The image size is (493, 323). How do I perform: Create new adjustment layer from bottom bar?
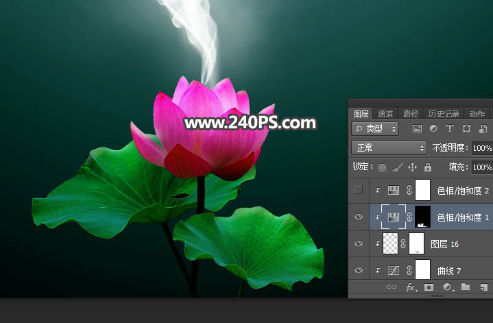pos(447,287)
